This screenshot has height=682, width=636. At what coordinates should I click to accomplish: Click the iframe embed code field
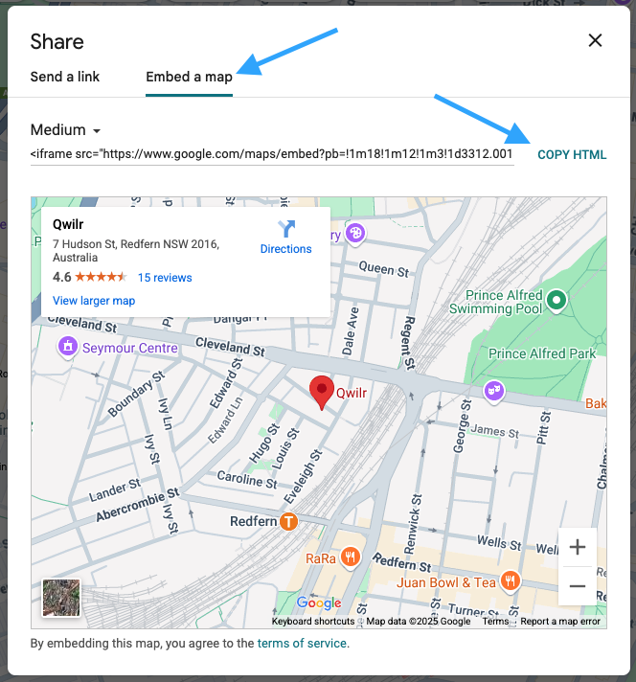[x=272, y=154]
